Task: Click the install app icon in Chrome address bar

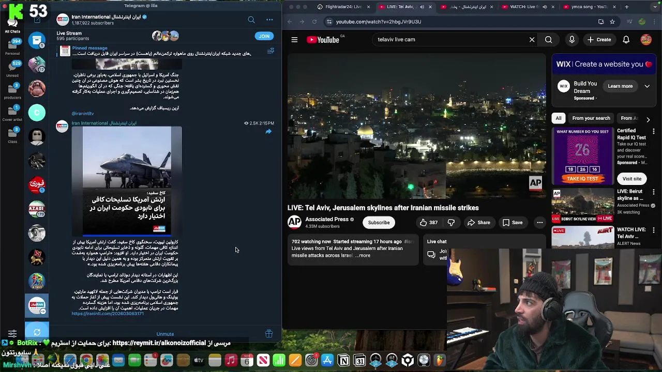Action: click(x=601, y=22)
